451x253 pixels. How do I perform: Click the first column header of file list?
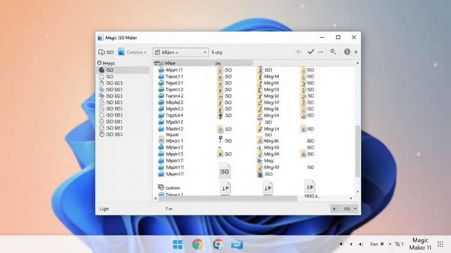(x=184, y=63)
